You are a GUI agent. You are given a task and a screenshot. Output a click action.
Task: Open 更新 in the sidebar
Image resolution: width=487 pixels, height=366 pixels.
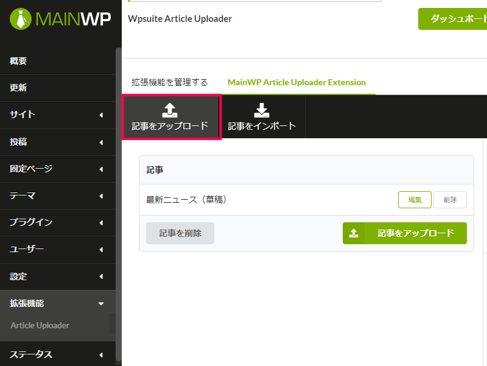coord(58,88)
